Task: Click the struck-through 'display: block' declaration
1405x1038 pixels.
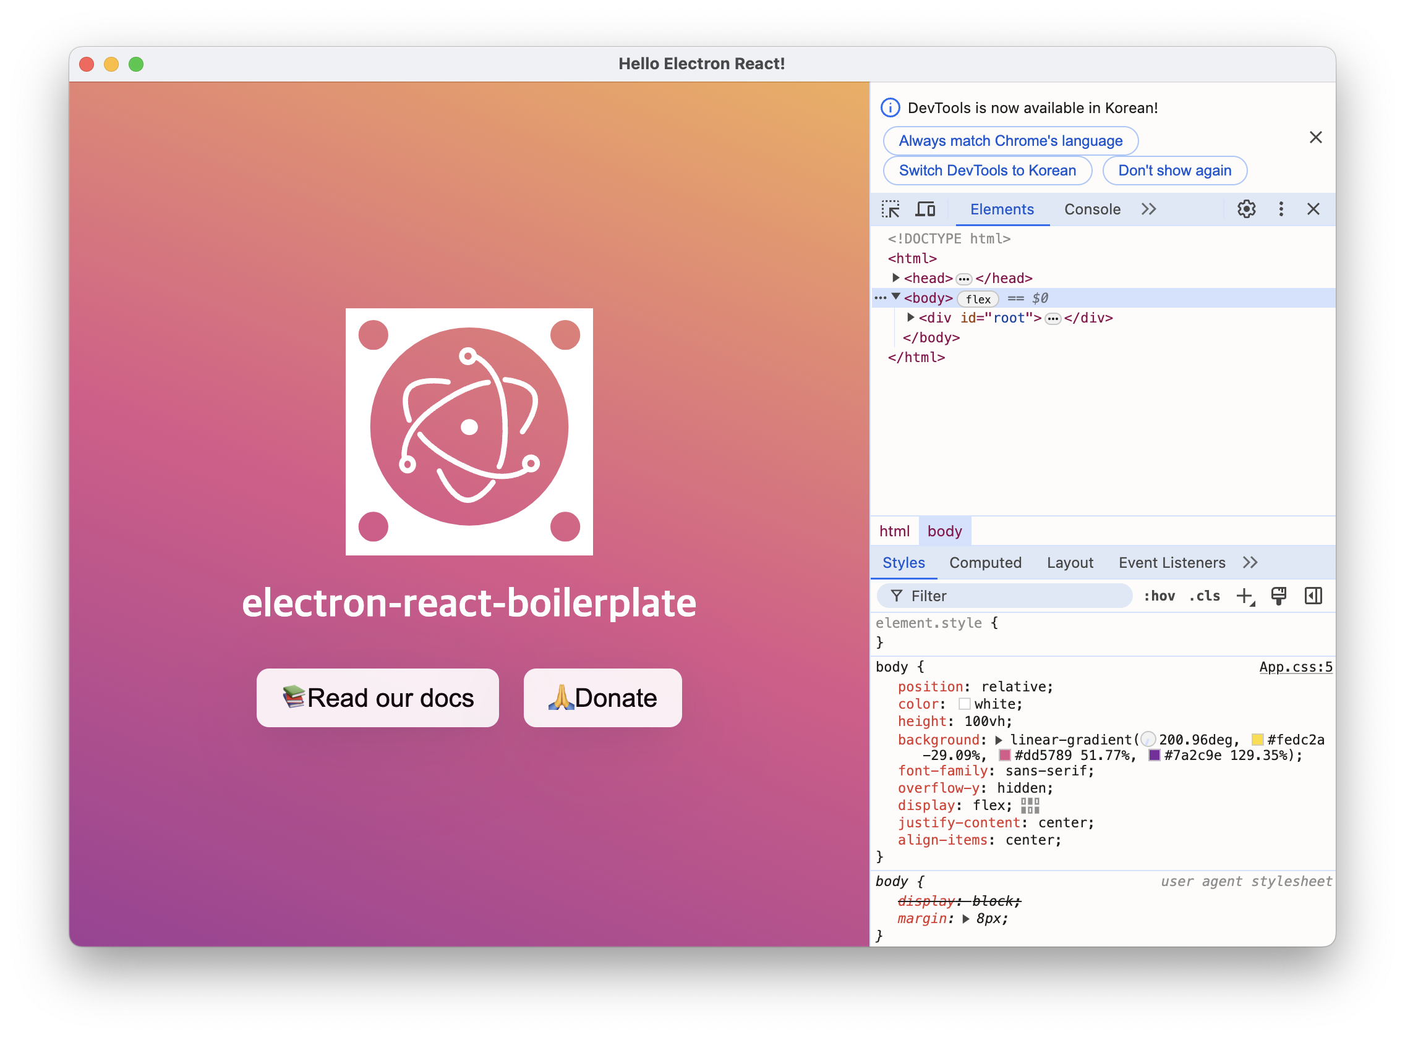Action: pos(959,901)
